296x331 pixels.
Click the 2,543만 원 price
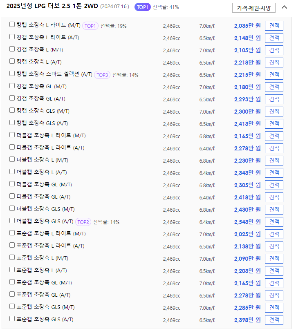247,222
